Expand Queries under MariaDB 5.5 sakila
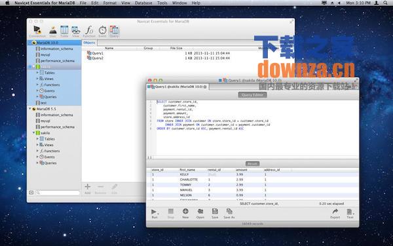 pyautogui.click(x=37, y=163)
